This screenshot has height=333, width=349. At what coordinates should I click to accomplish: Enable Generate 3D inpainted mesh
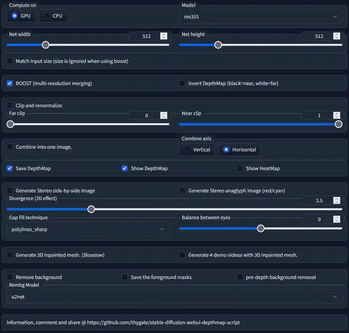tap(9, 255)
